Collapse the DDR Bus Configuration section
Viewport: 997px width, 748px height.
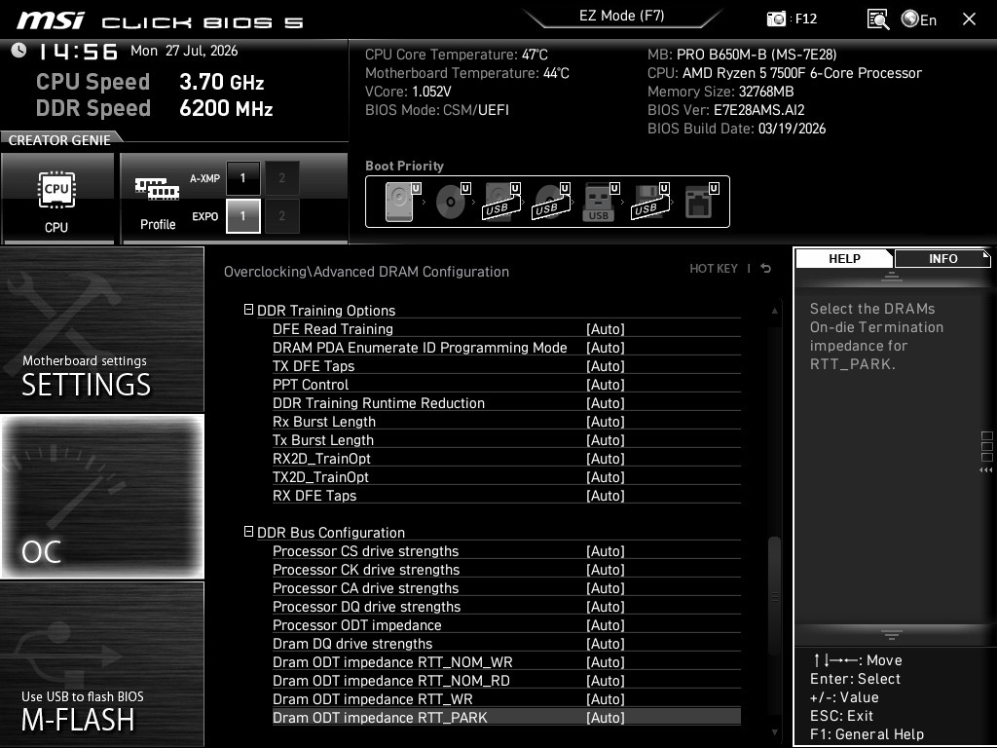click(248, 532)
